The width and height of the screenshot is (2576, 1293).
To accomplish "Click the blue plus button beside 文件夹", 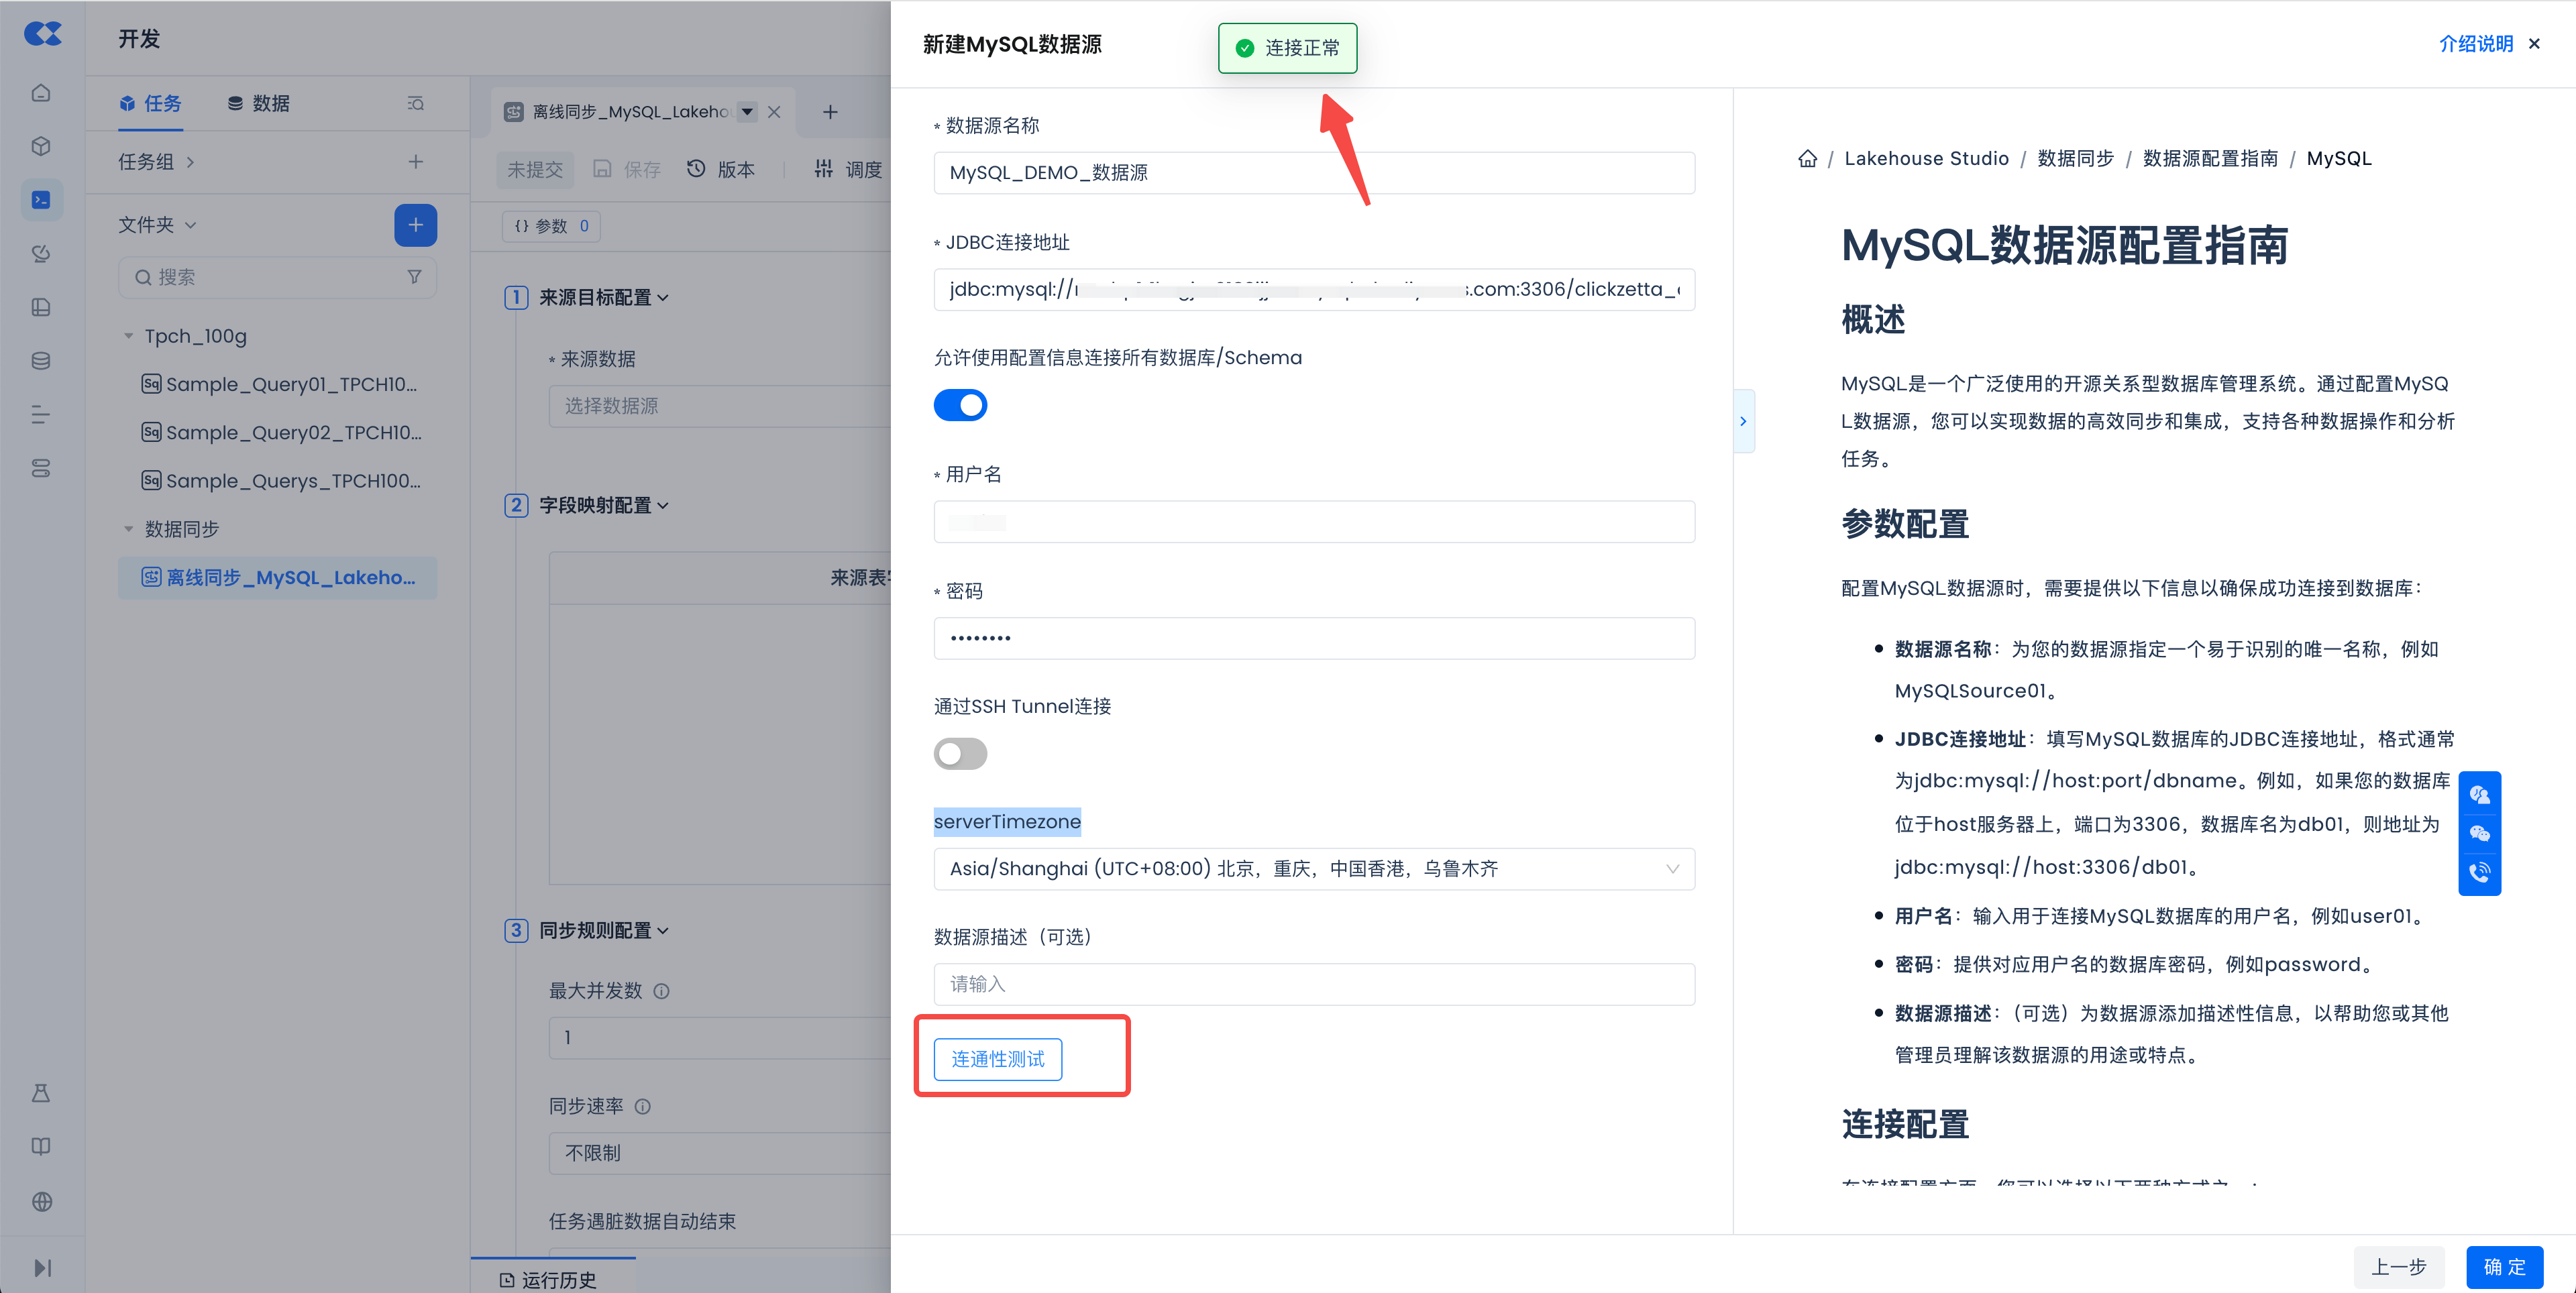I will pyautogui.click(x=415, y=225).
